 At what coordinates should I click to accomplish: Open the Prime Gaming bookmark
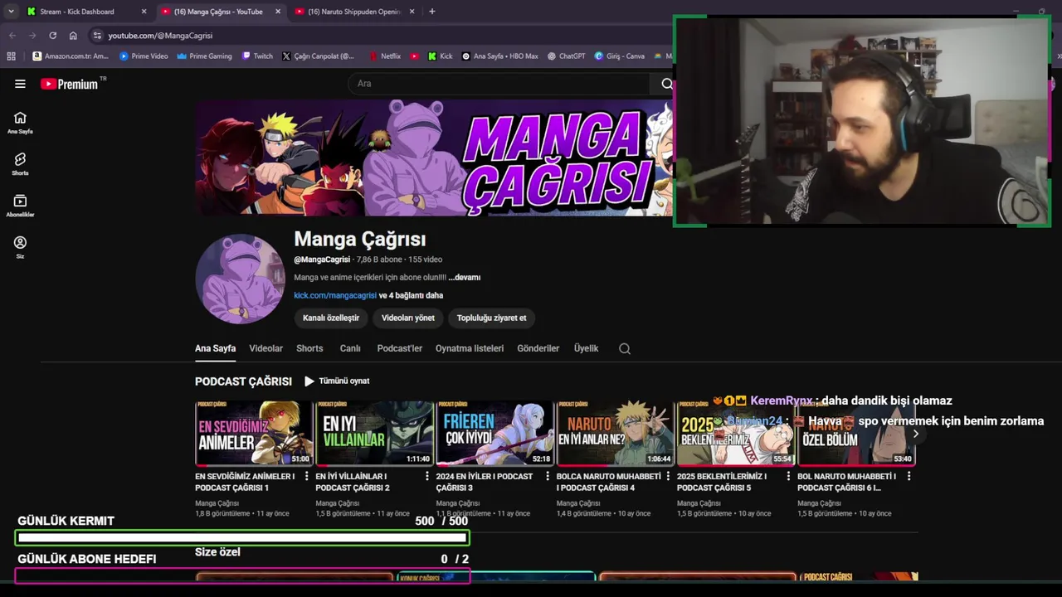tap(204, 56)
